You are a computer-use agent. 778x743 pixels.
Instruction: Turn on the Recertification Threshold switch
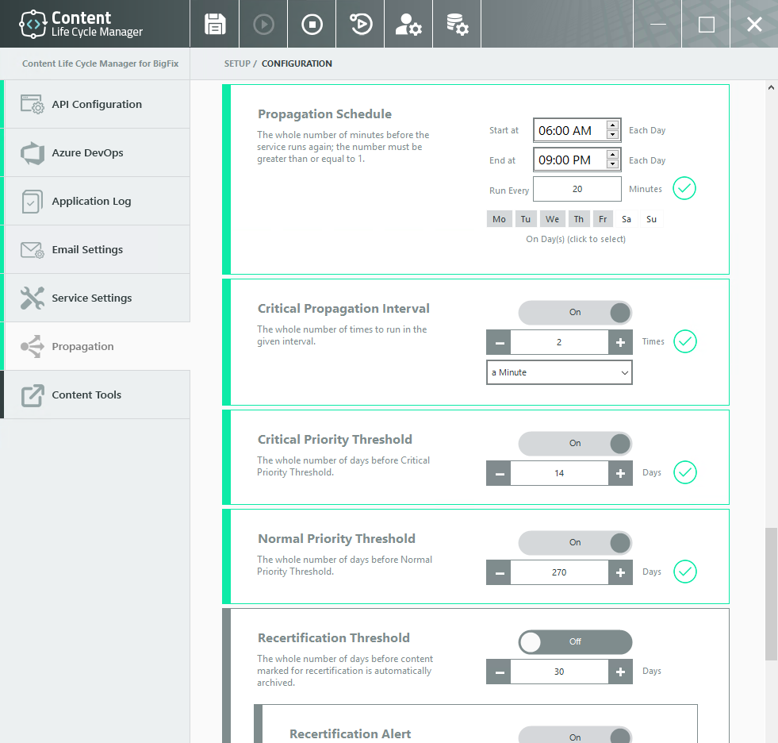575,642
